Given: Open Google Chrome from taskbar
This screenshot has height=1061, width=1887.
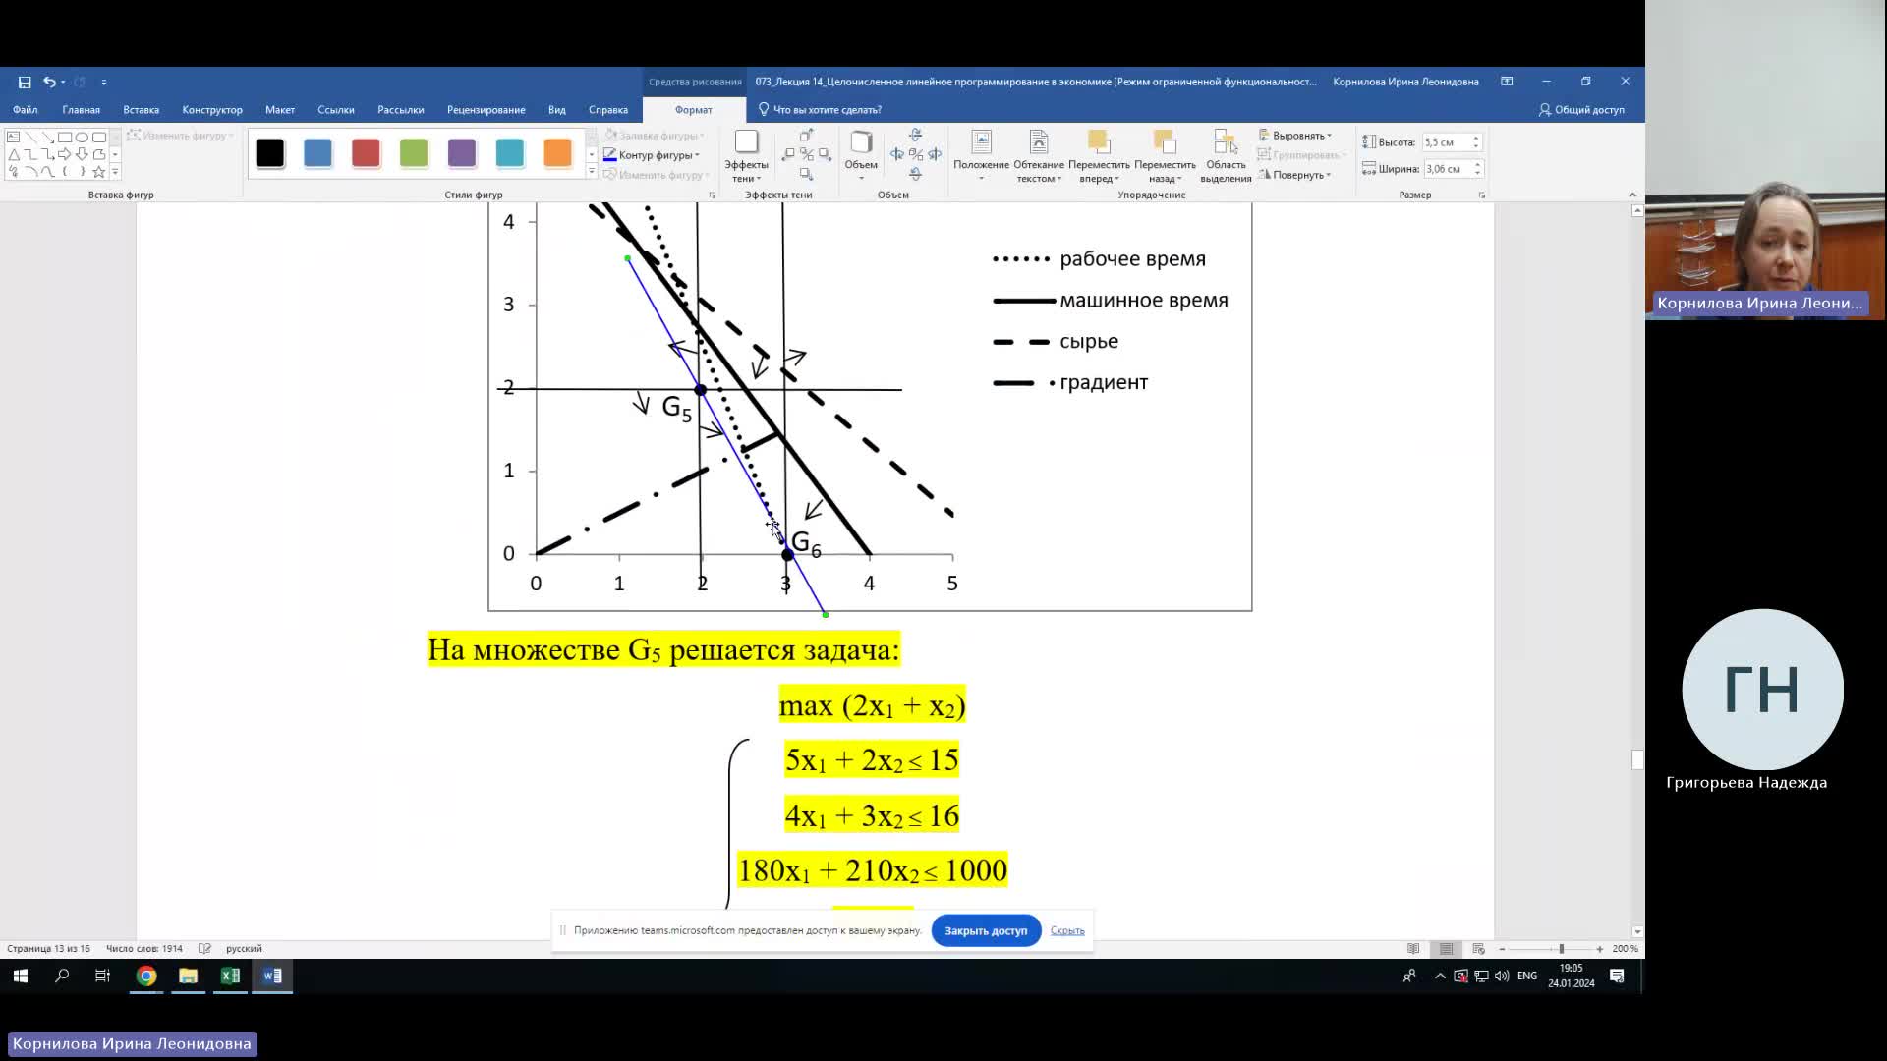Looking at the screenshot, I should pos(146,976).
